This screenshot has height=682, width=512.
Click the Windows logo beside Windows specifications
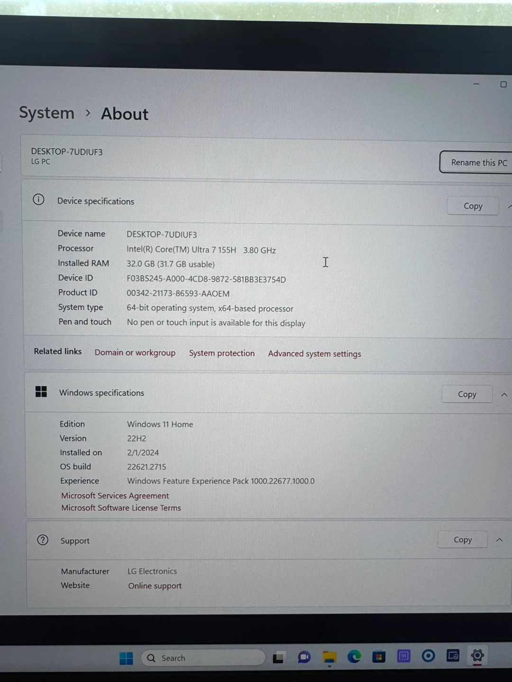pos(41,391)
